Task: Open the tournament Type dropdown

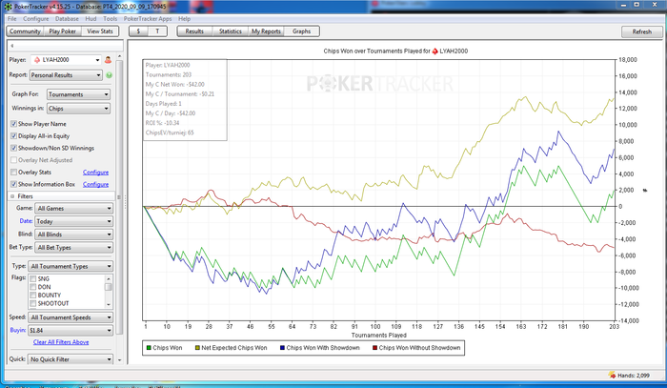Action: coord(71,266)
